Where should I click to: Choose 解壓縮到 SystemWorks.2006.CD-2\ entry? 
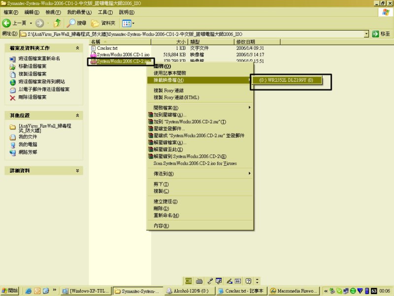tap(200, 156)
